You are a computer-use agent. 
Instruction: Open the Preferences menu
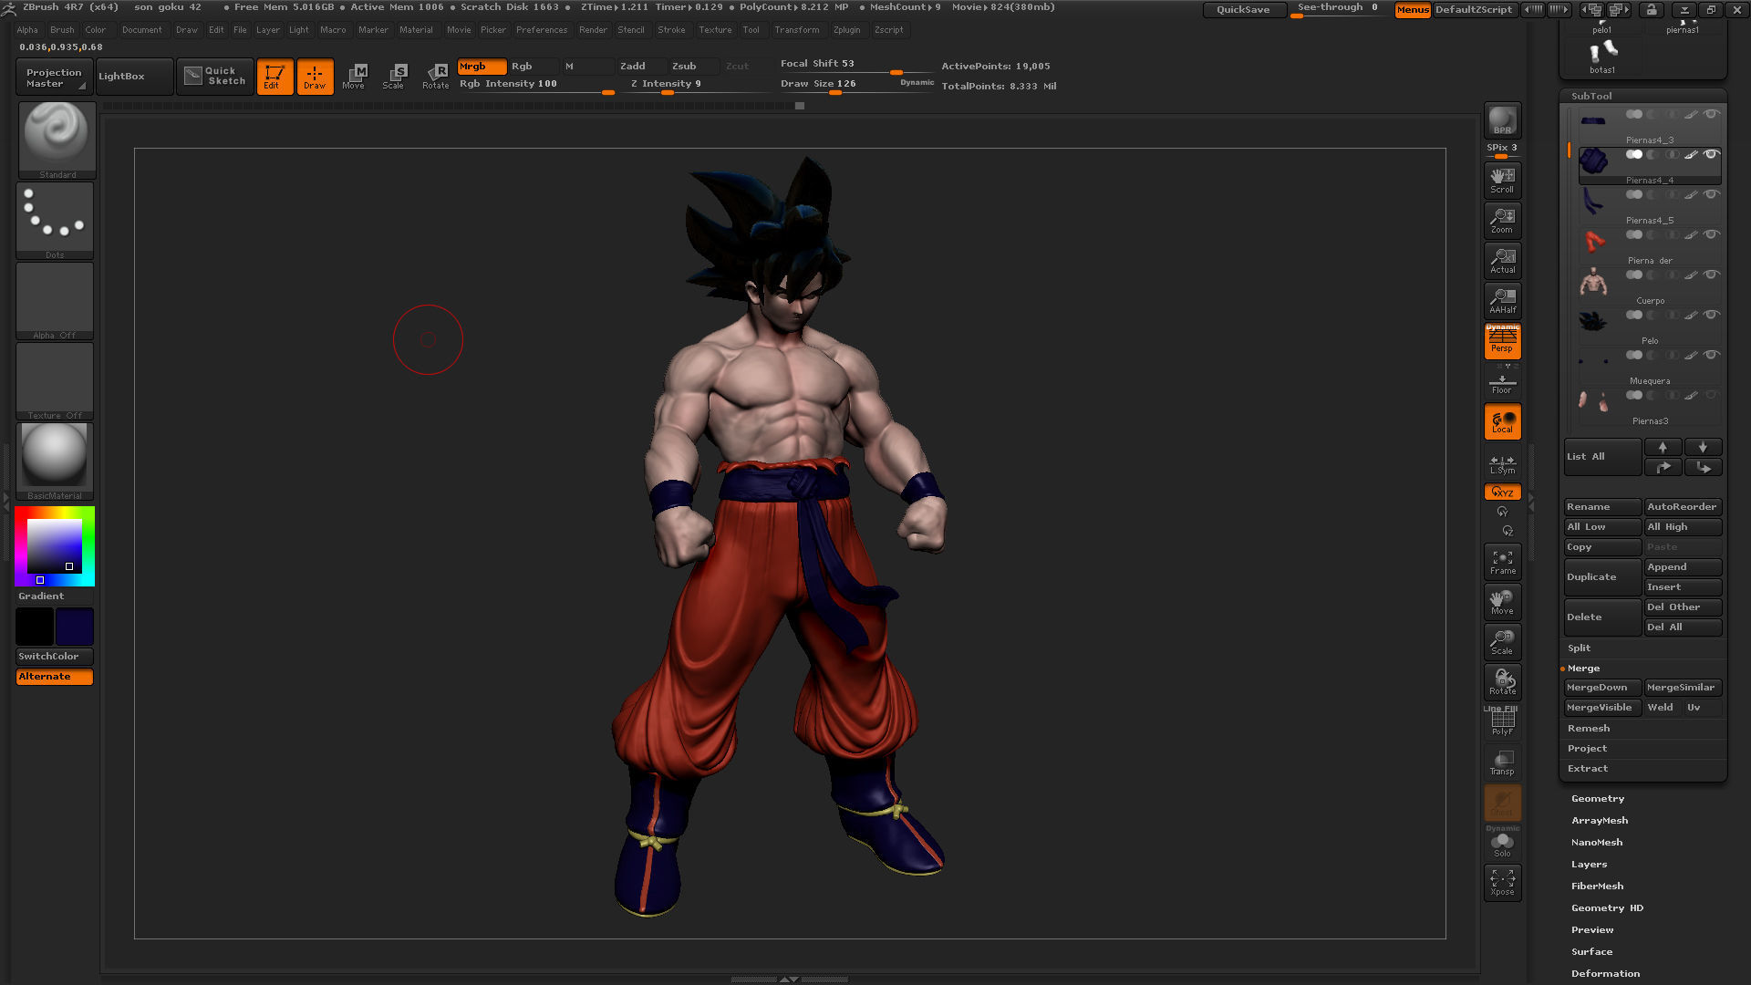point(542,30)
